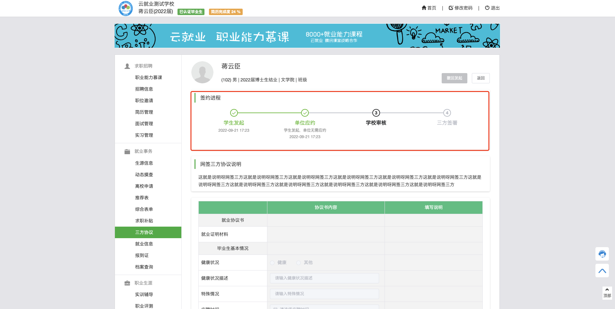Click step 3 学校审核 circle
Image resolution: width=615 pixels, height=309 pixels.
[376, 113]
